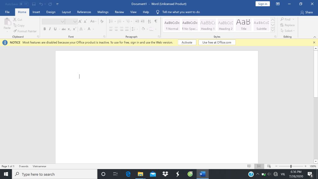Click the Activate button
The image size is (318, 179).
(x=187, y=42)
